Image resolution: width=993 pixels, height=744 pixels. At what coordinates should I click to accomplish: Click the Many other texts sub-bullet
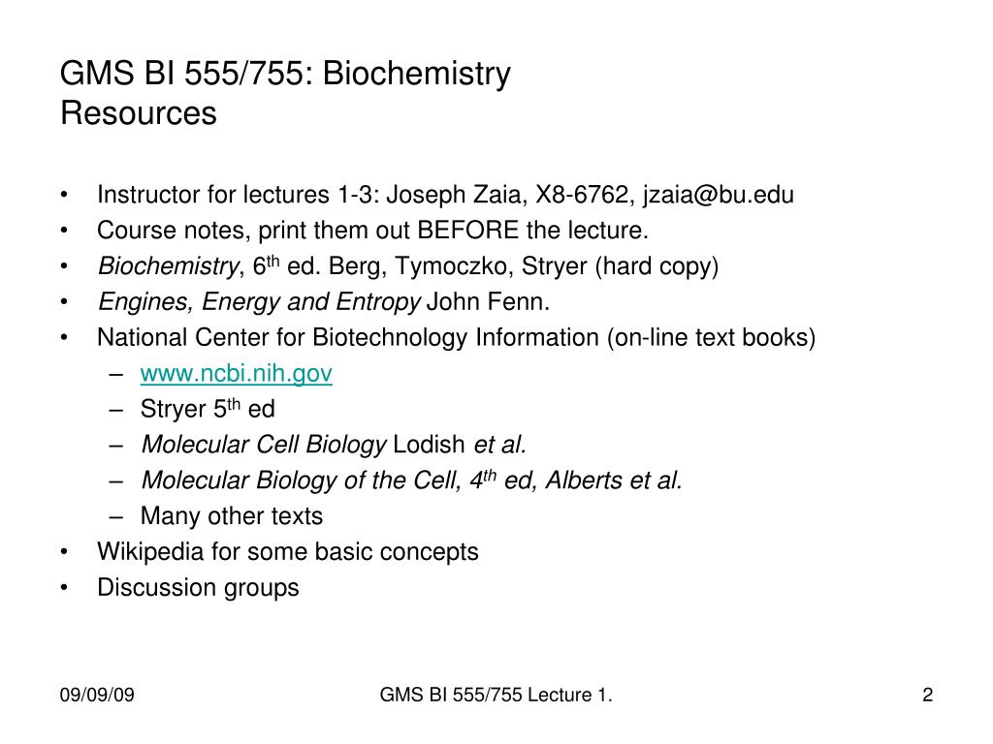point(232,516)
